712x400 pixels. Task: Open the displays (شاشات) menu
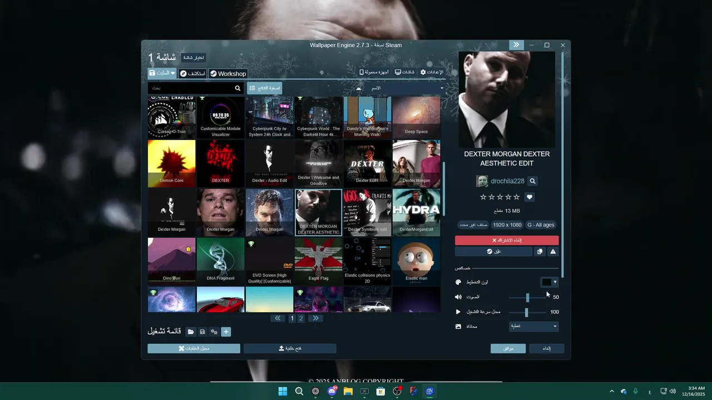[404, 72]
